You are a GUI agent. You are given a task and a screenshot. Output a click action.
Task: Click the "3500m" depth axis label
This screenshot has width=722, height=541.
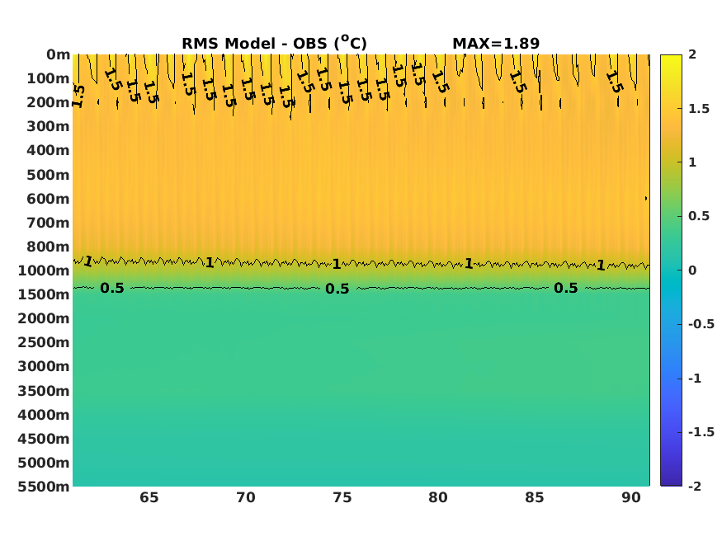coord(44,391)
